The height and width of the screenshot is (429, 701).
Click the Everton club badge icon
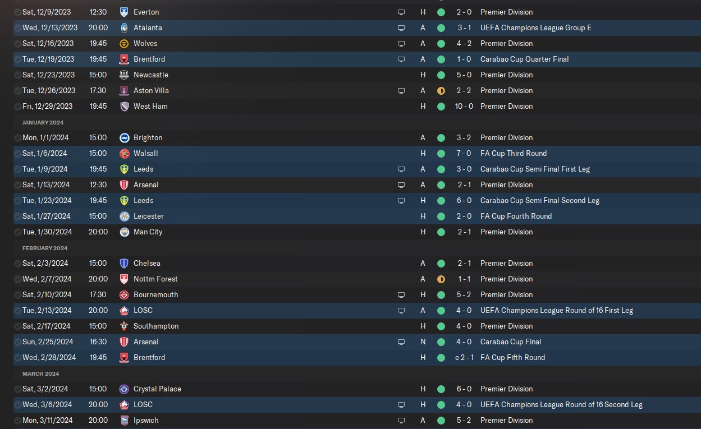pyautogui.click(x=124, y=12)
